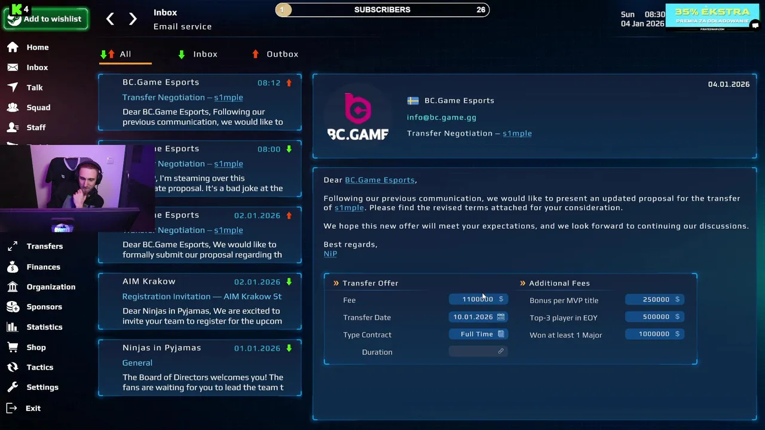
Task: Open s1mple link in email subject header
Action: pos(517,133)
